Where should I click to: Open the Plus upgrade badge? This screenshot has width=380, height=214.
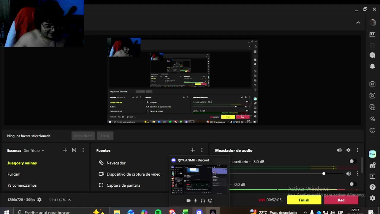(372, 154)
